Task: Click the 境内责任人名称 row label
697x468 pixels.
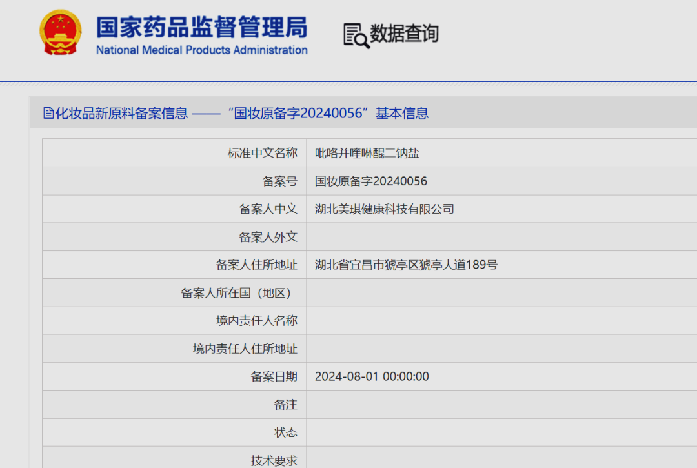Action: click(256, 321)
